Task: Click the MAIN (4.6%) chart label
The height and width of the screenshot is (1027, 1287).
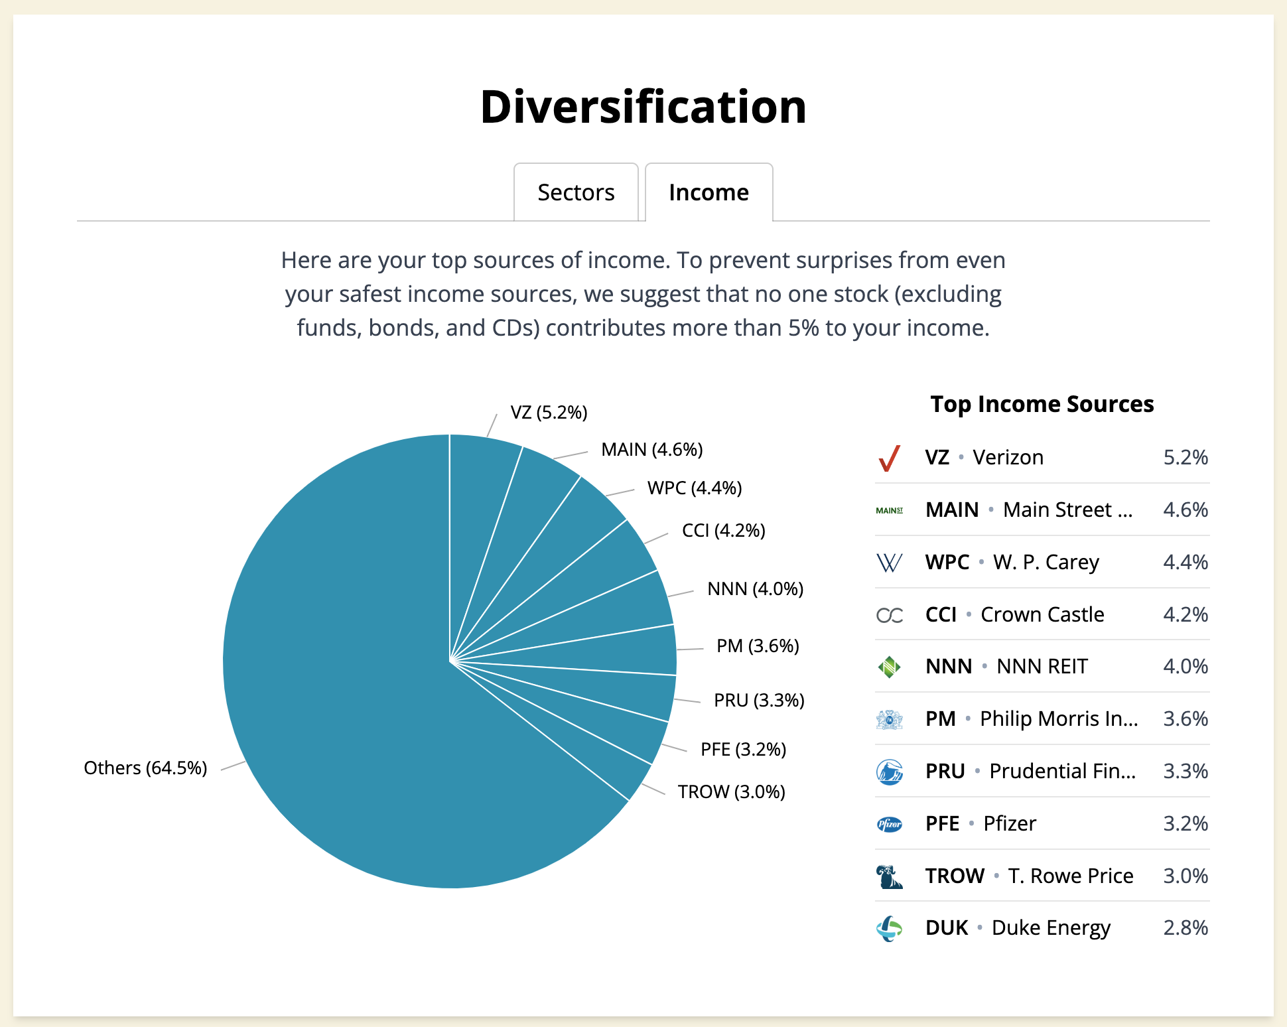Action: click(x=651, y=450)
